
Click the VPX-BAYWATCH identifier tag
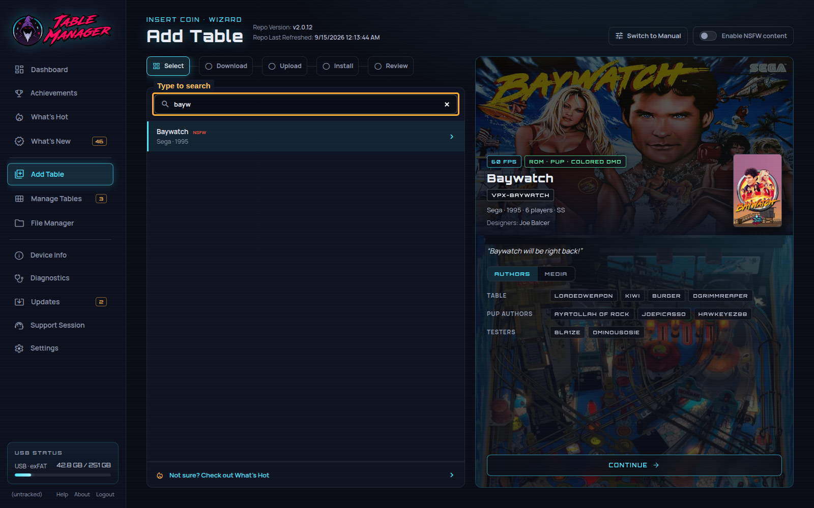(x=520, y=195)
